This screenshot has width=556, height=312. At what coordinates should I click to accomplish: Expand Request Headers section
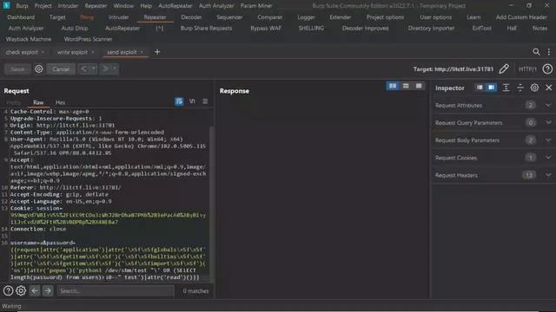[493, 175]
